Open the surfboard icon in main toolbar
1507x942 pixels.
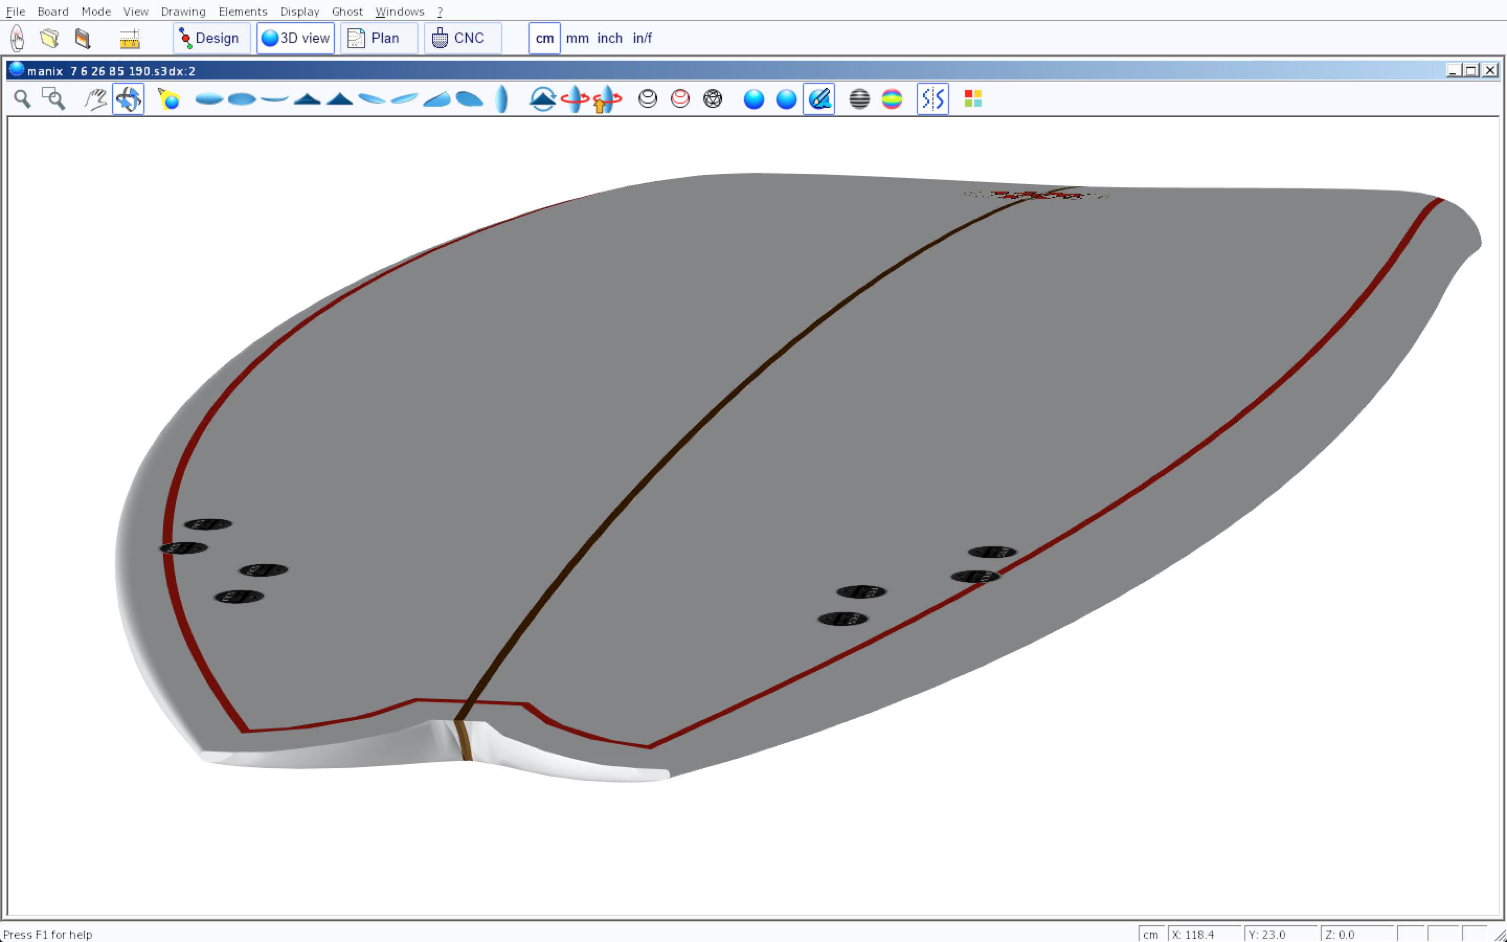[x=17, y=39]
